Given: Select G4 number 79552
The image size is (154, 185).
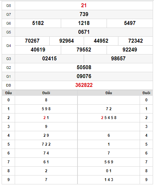Looking at the screenshot, I should (84, 50).
